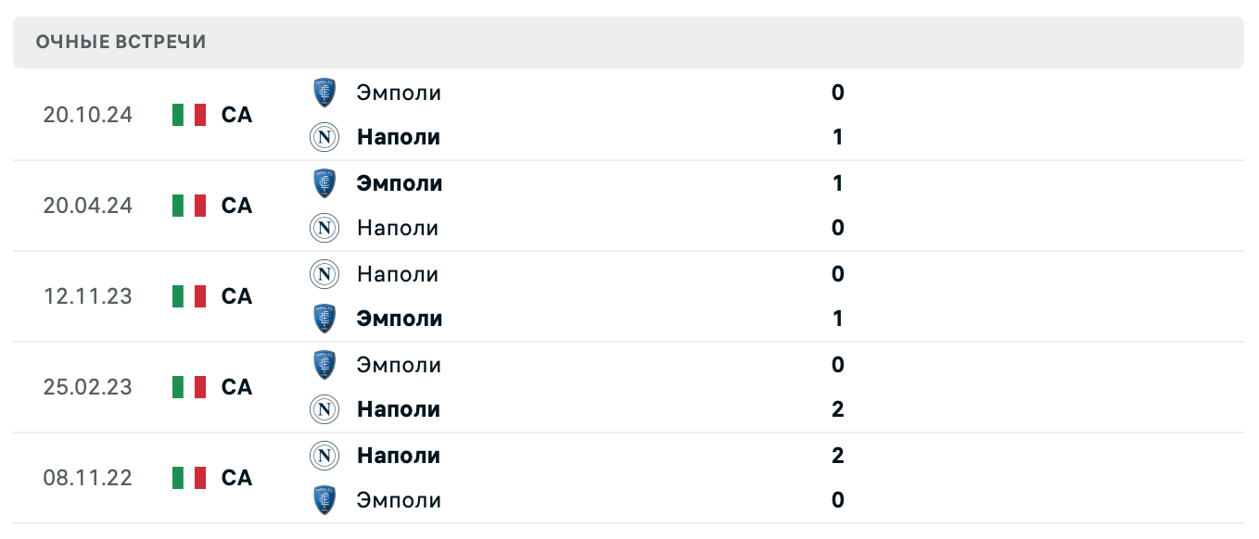Click Napoli's score 2 in 25.02.23 match
Screen dimensions: 1259x539
[837, 409]
